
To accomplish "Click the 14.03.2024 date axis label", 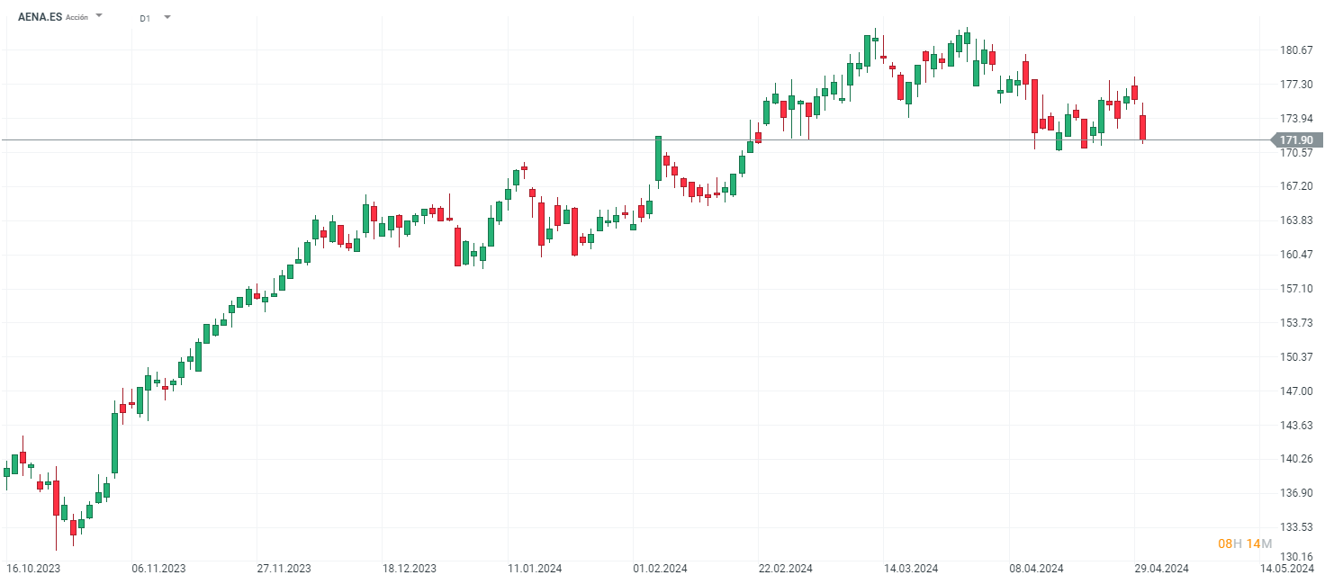I will 911,569.
